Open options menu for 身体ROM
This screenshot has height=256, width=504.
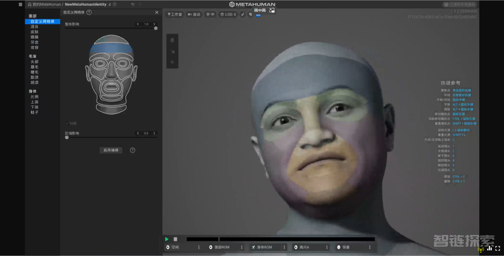(284, 247)
